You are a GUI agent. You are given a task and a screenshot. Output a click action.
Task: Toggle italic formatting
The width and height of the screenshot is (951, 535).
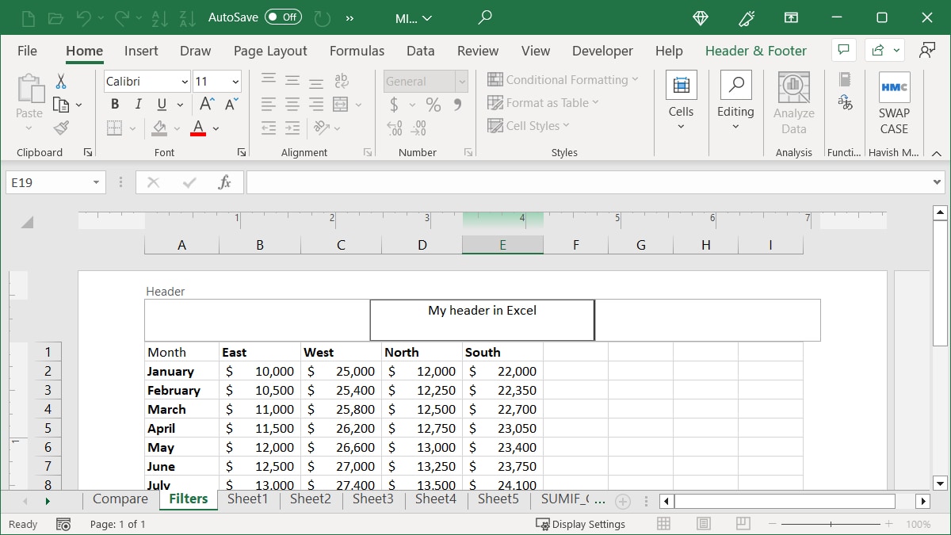(x=137, y=103)
